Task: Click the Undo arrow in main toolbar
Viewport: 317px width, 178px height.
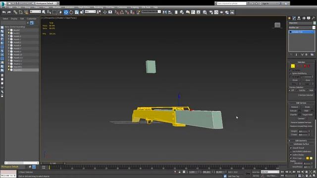Action: point(4,12)
